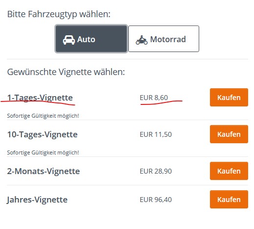Switch vehicle type to Motorrad text
This screenshot has height=229, width=254.
coord(168,39)
